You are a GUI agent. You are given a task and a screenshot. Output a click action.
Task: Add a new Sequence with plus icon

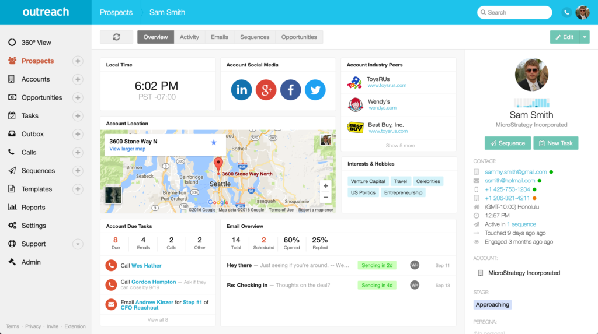(x=78, y=171)
